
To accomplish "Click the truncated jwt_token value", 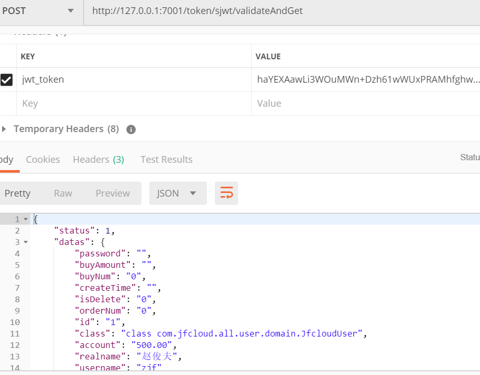I will pos(364,80).
